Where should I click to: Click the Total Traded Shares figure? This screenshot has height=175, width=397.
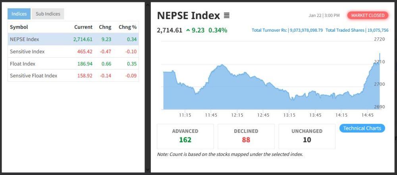357,30
